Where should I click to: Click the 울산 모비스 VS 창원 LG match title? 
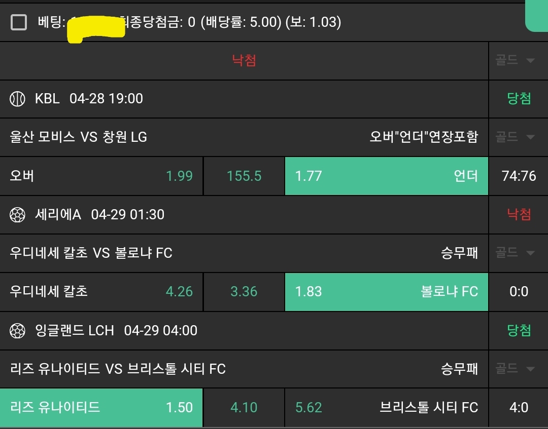click(79, 137)
